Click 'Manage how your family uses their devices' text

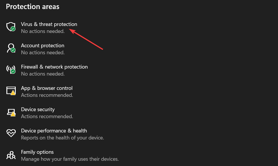click(70, 159)
